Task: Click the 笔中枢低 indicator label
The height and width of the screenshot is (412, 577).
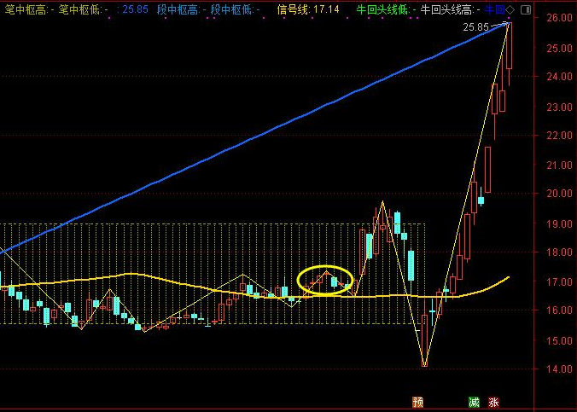Action: [x=83, y=9]
